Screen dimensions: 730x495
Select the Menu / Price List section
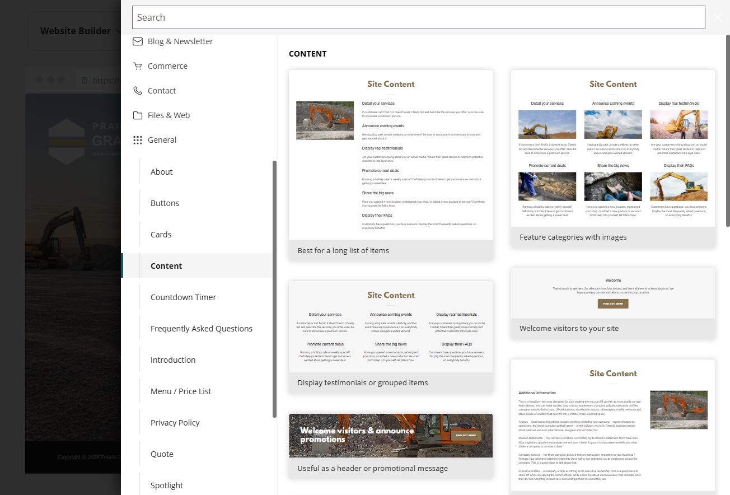coord(181,391)
